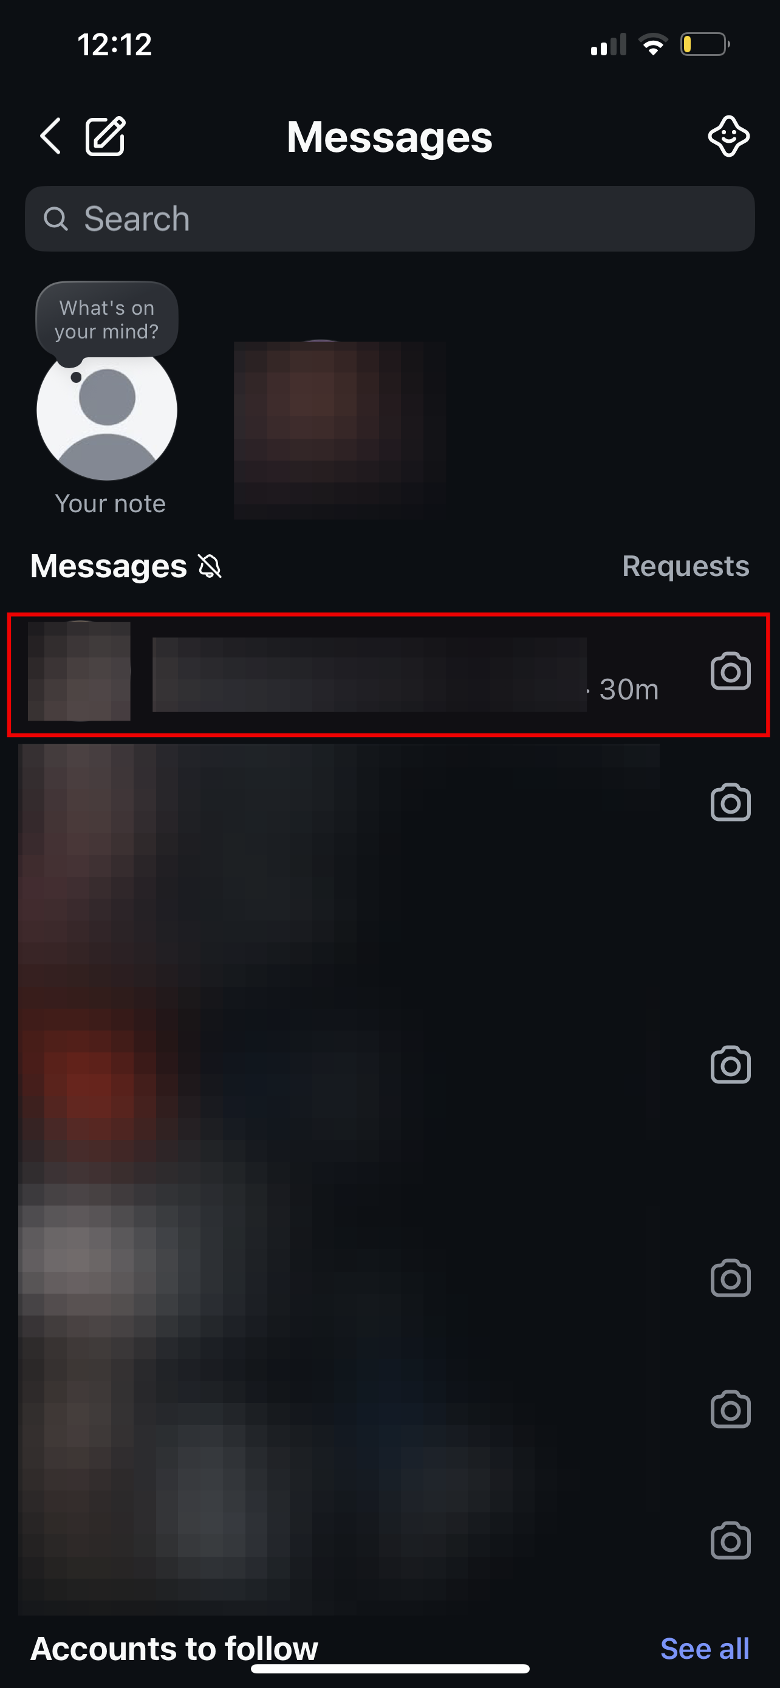The width and height of the screenshot is (780, 1688).
Task: Open the AI chat icon next to Messages
Action: point(728,136)
